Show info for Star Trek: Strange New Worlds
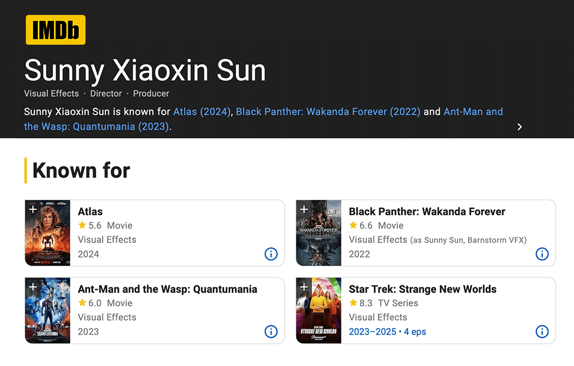 (542, 332)
